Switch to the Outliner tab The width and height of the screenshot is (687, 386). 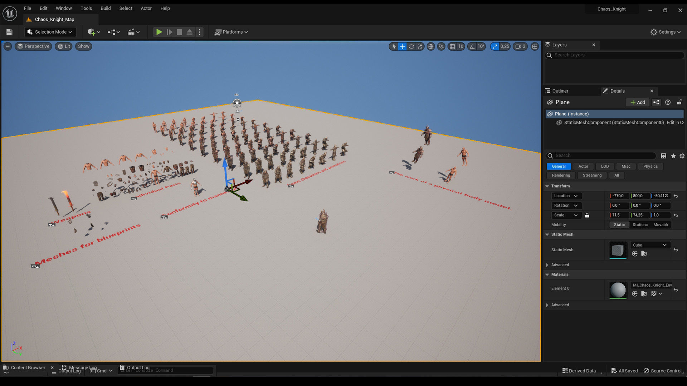click(x=560, y=91)
